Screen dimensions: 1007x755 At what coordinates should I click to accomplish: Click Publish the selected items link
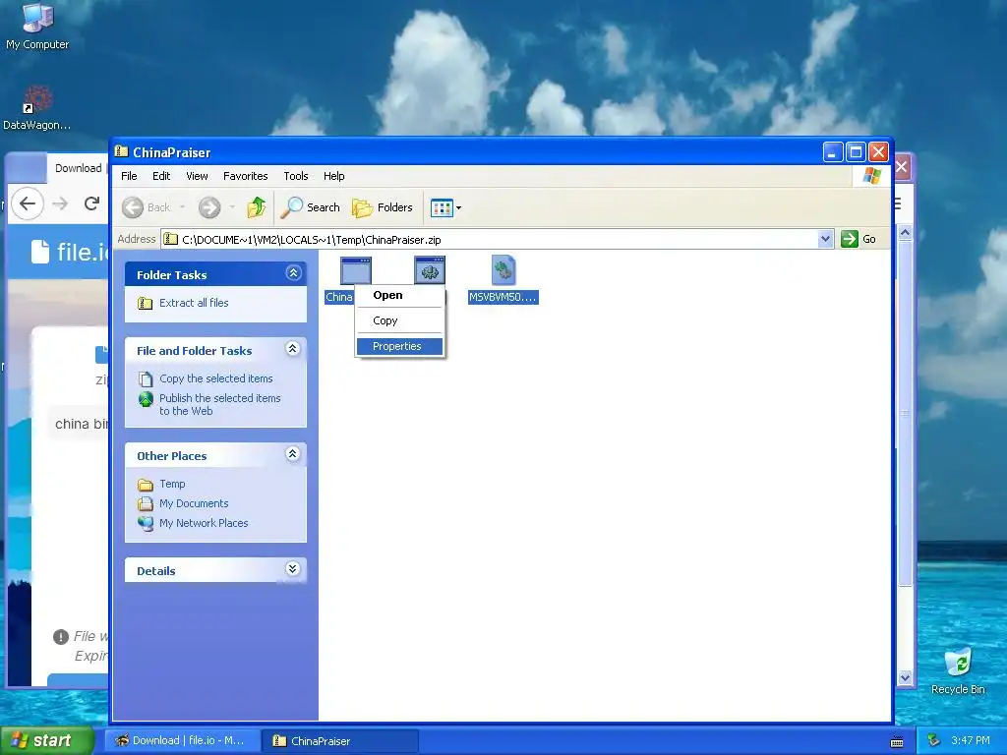[220, 404]
